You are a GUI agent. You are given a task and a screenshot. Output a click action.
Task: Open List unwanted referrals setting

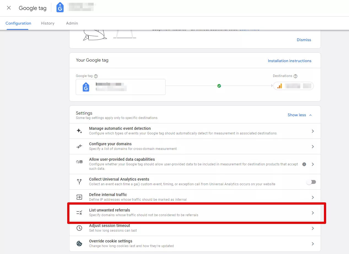(x=195, y=213)
